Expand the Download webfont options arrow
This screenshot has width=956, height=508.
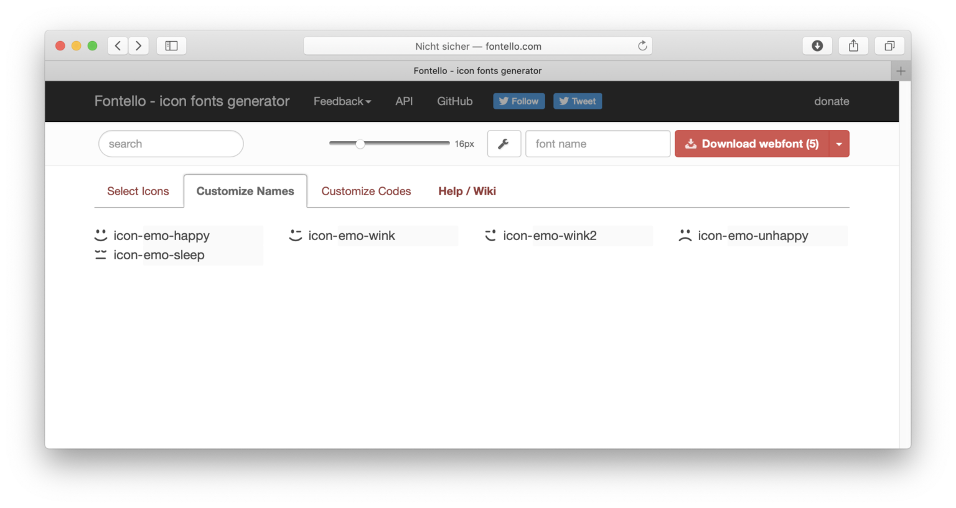coord(838,144)
